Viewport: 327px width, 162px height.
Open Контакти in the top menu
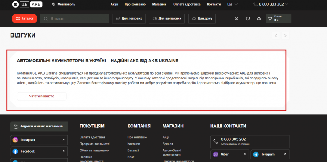click(x=214, y=4)
